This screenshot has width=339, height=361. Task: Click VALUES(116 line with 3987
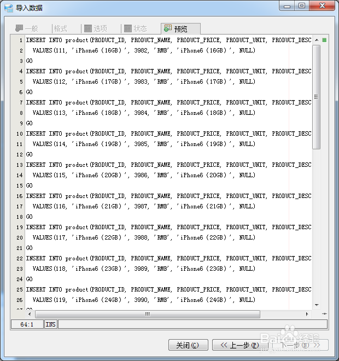point(144,206)
